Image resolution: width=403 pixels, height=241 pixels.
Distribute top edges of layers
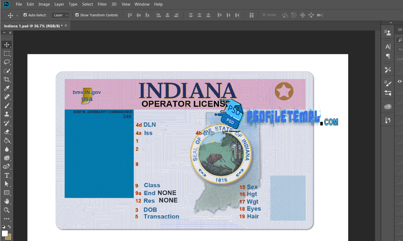[x=191, y=15]
